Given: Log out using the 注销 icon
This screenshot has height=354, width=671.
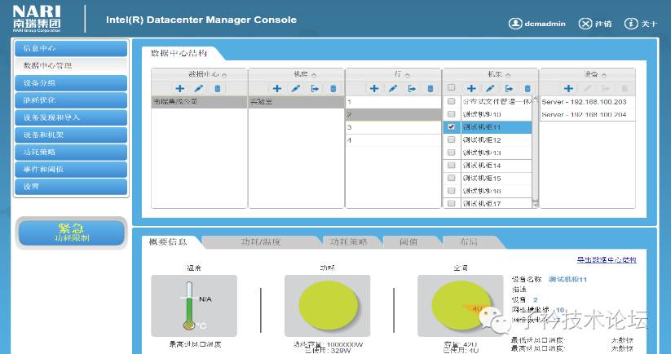Looking at the screenshot, I should click(x=585, y=24).
